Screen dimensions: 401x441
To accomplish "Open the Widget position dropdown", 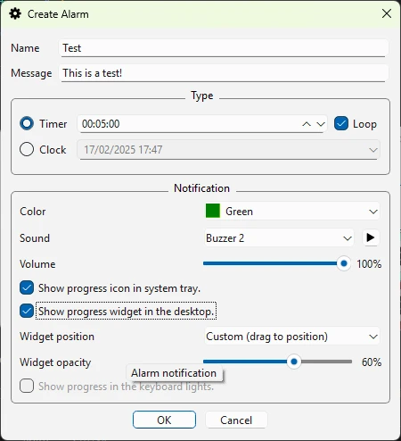I will (x=292, y=337).
